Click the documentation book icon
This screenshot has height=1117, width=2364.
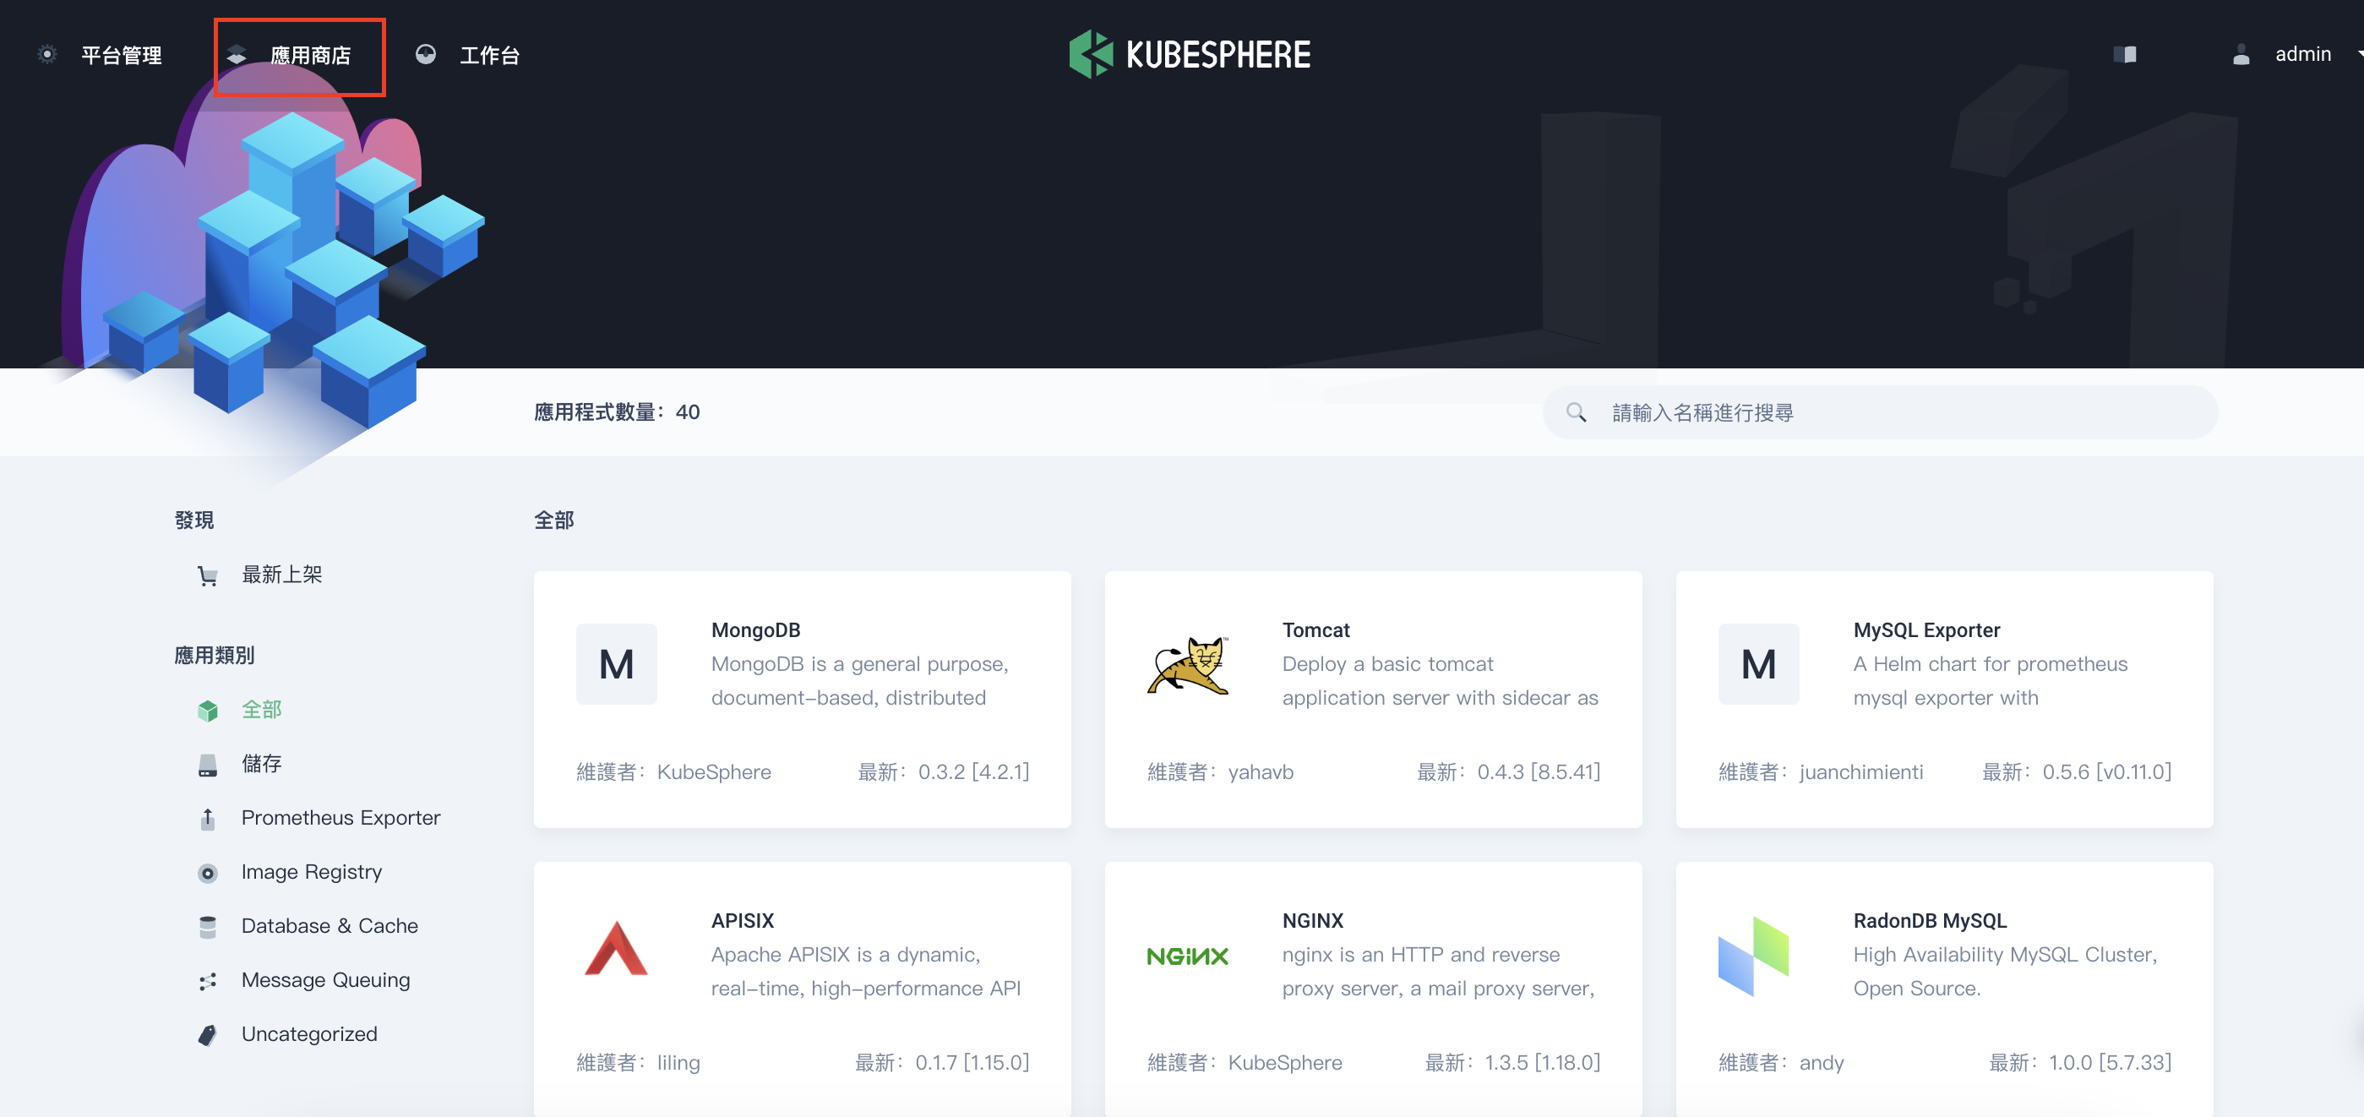point(2125,54)
